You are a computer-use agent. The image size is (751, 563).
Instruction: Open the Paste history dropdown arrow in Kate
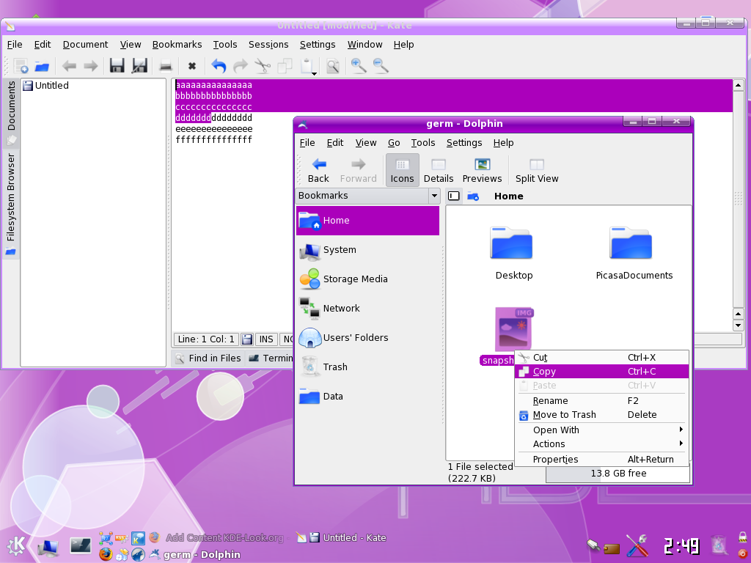coord(314,74)
